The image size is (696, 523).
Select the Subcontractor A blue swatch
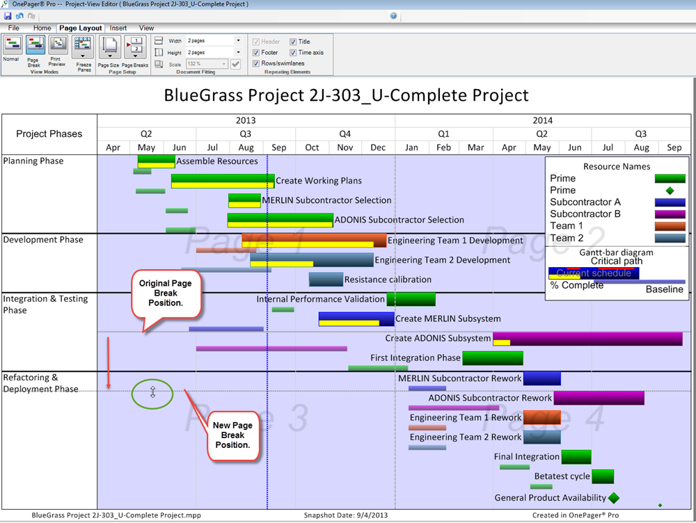click(670, 202)
